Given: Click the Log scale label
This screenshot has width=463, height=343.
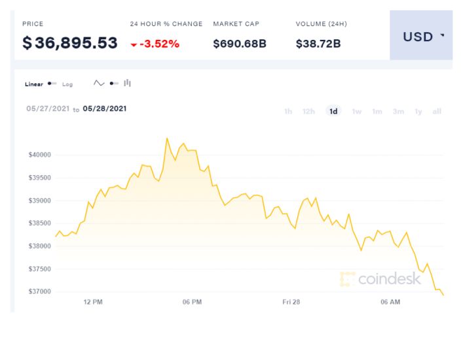Looking at the screenshot, I should point(67,84).
